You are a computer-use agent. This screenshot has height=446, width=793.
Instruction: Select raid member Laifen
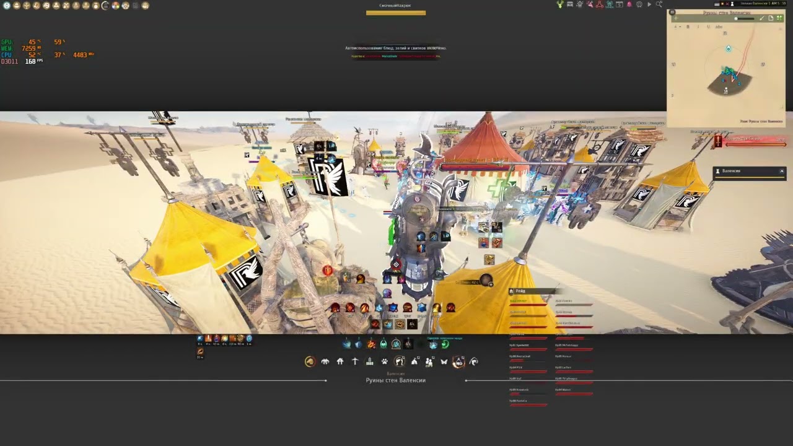574,369
